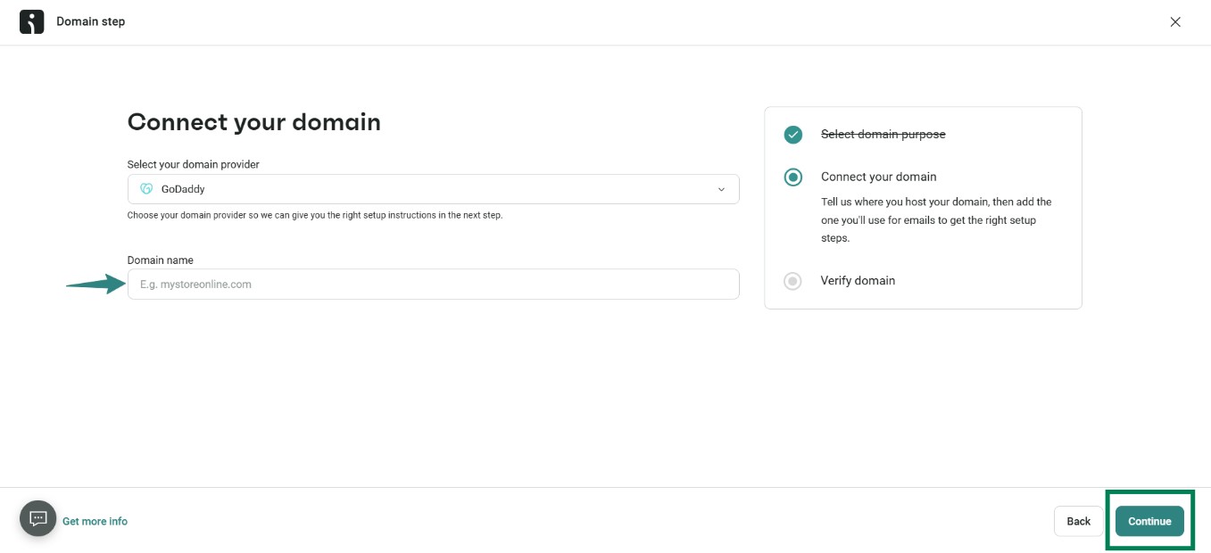Click the Domain name field label
This screenshot has height=553, width=1211.
(x=161, y=260)
